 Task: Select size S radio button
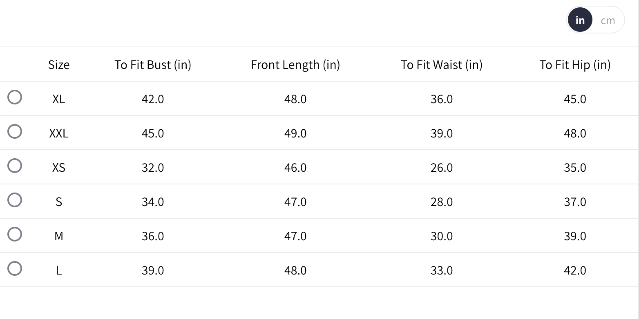tap(15, 200)
